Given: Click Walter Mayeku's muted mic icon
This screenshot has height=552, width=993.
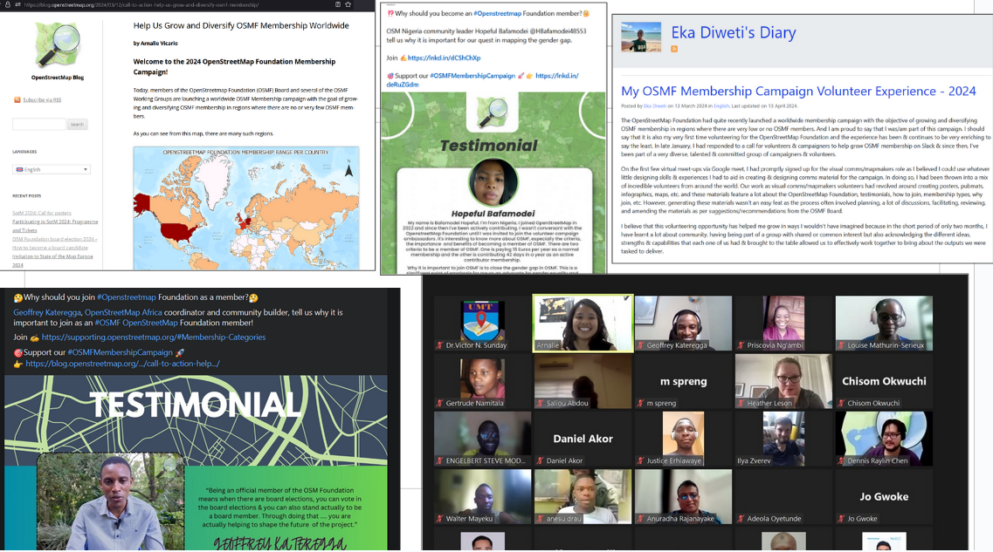Looking at the screenshot, I should point(439,519).
